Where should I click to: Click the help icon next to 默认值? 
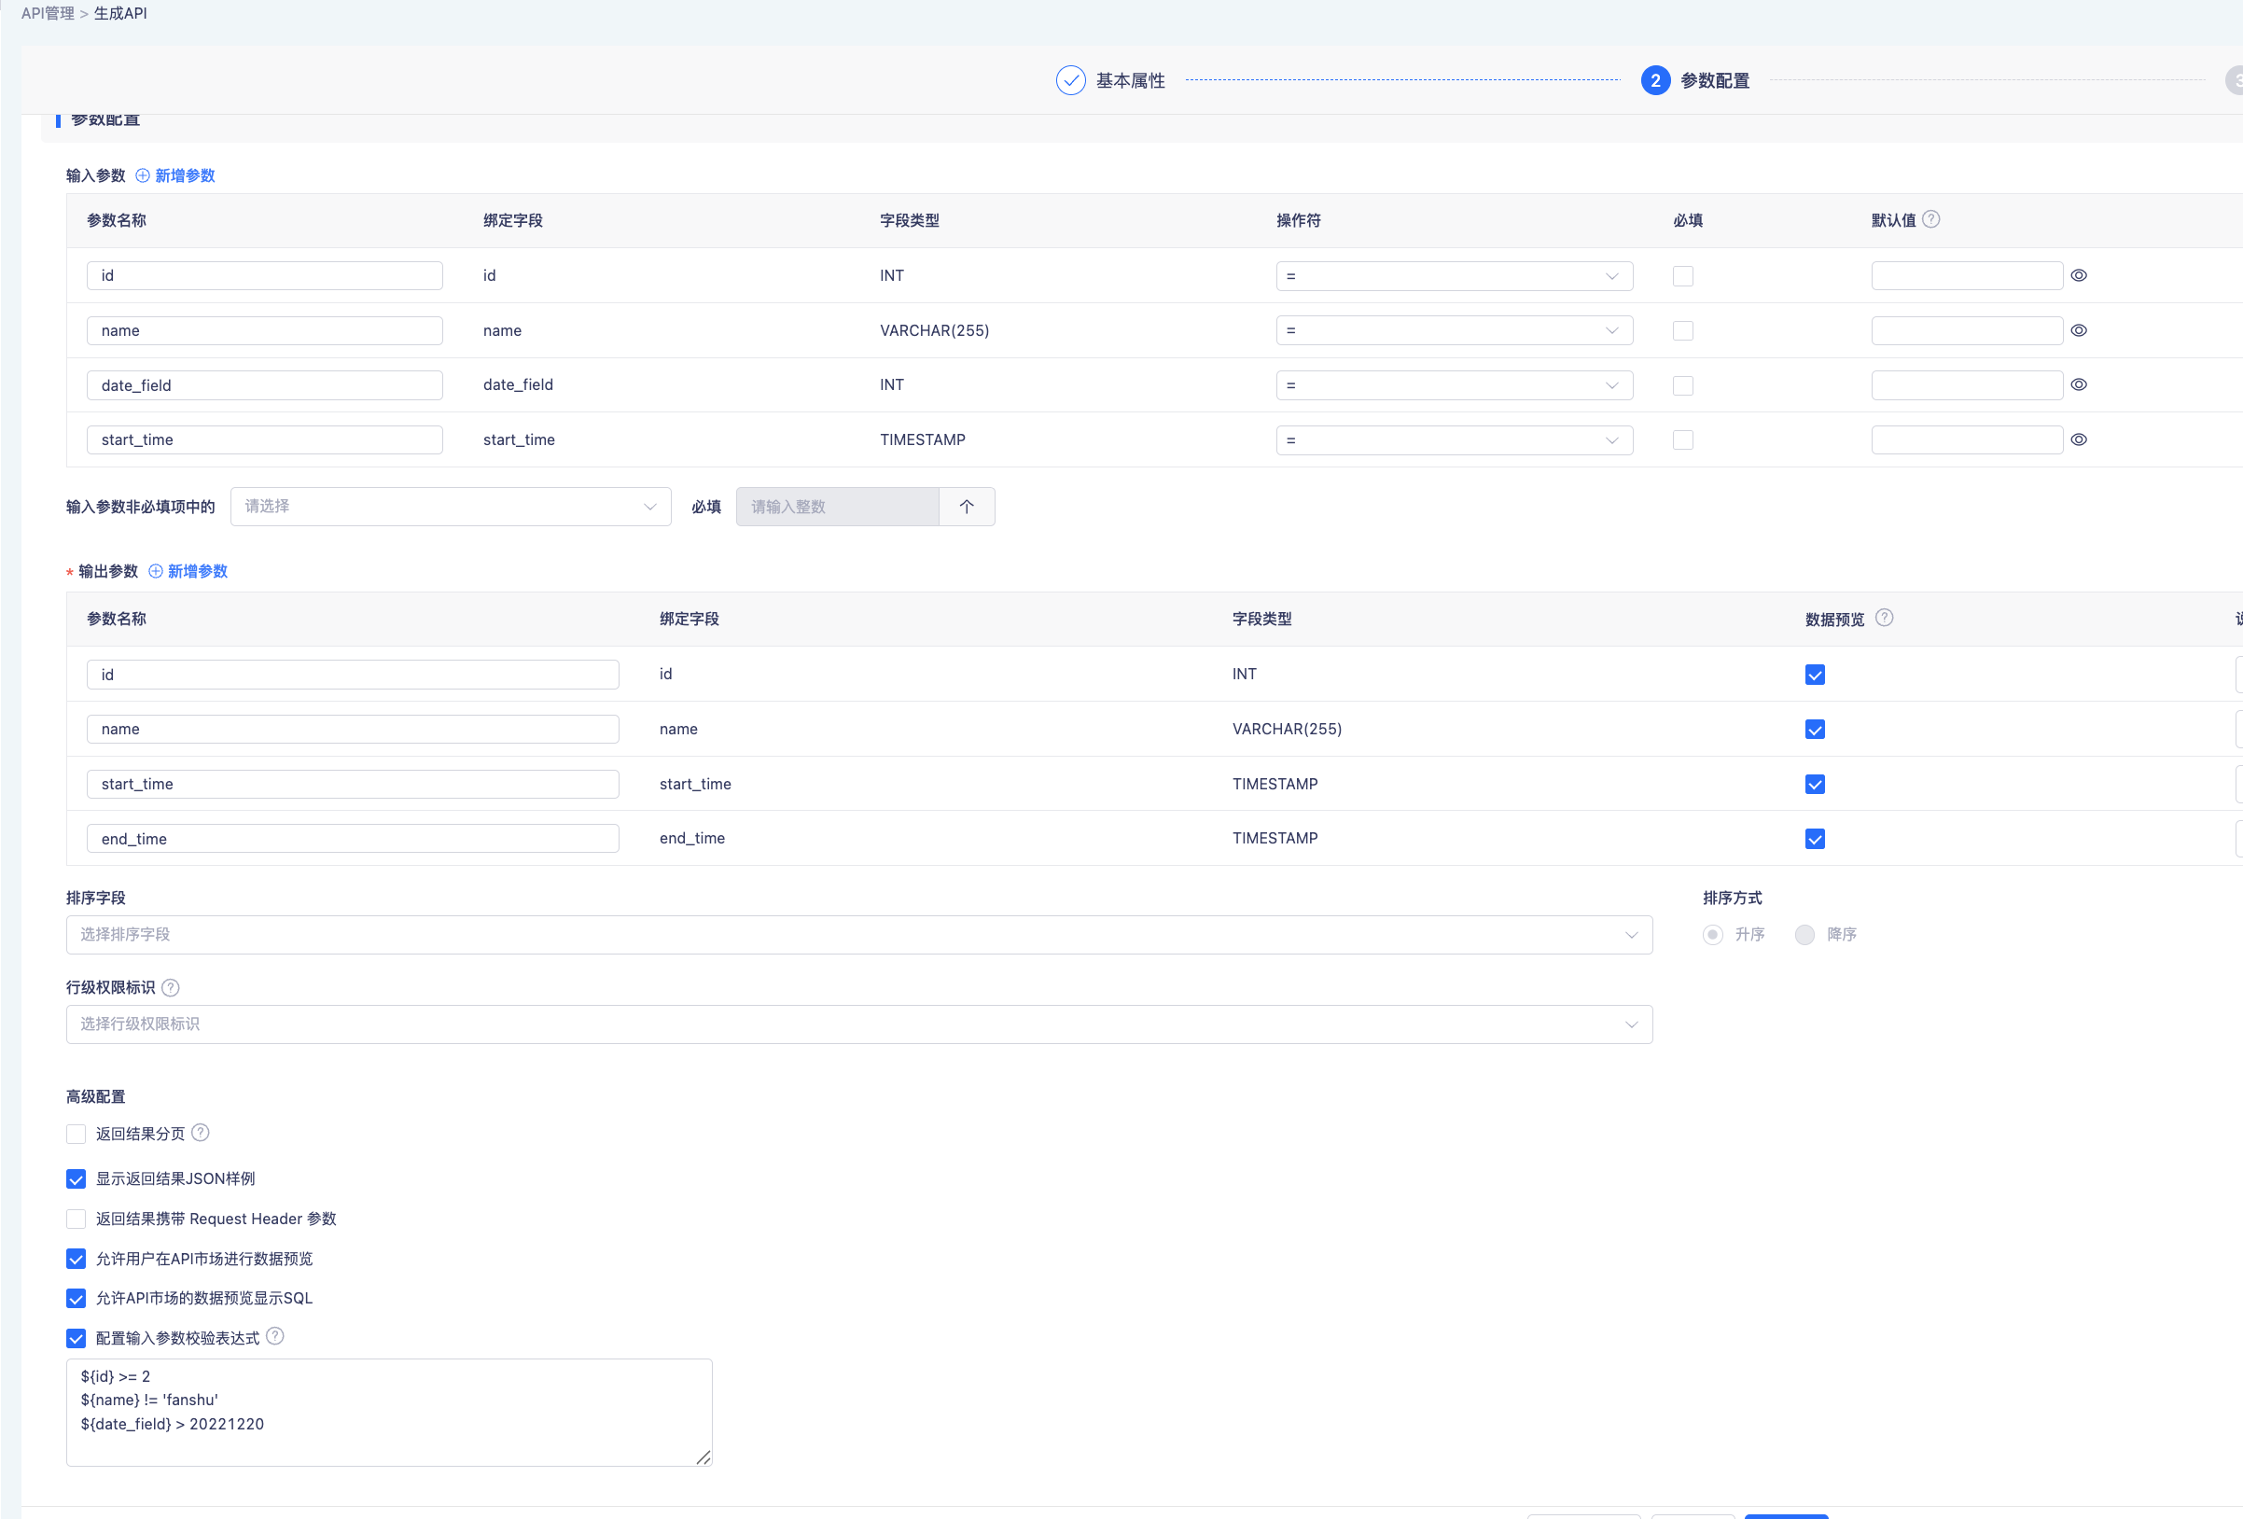[x=1930, y=219]
